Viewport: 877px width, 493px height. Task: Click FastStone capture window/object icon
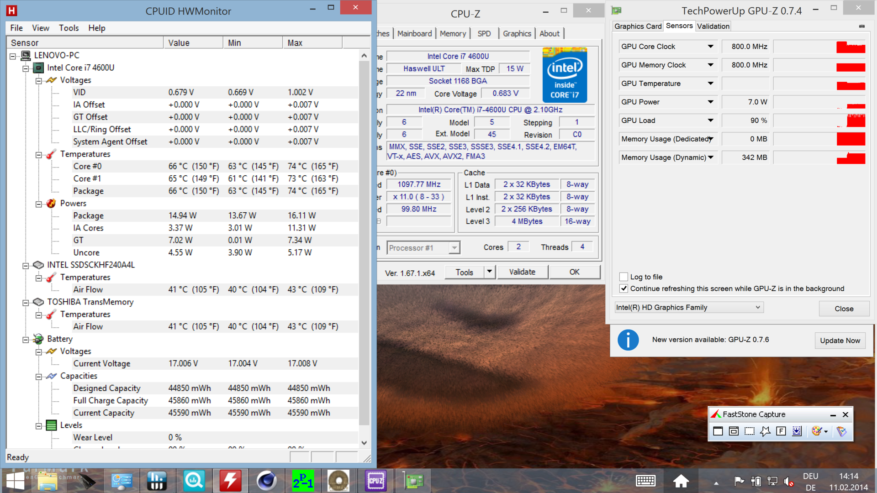[x=734, y=431]
